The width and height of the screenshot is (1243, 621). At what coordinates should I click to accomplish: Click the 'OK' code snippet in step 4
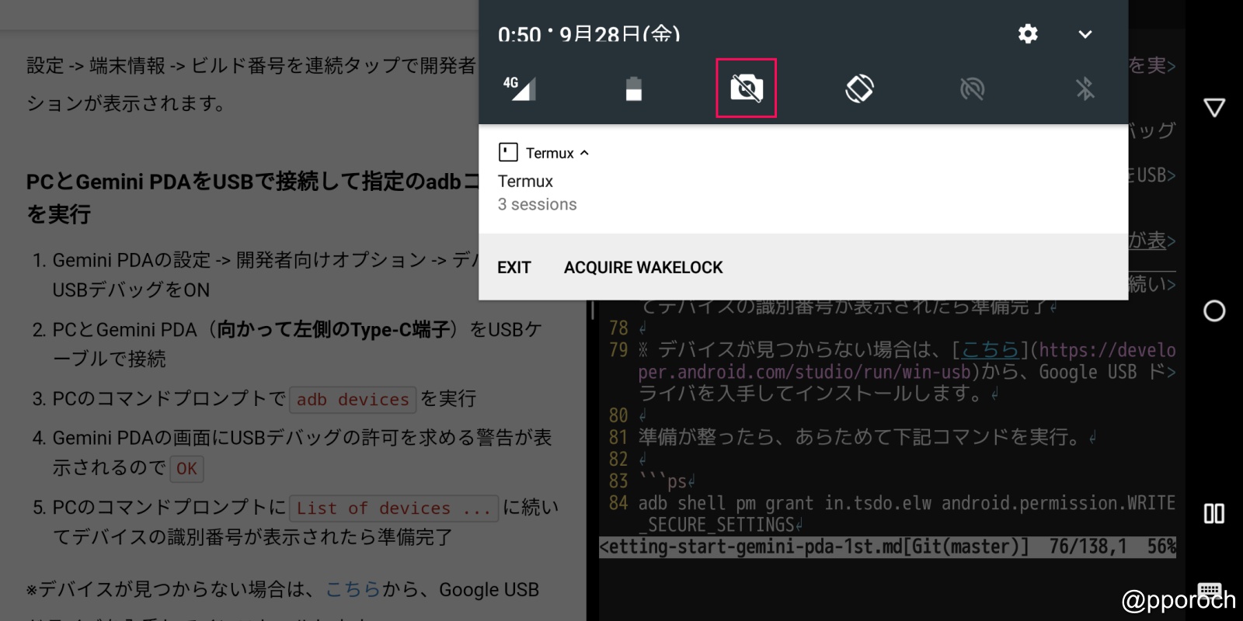pos(186,469)
